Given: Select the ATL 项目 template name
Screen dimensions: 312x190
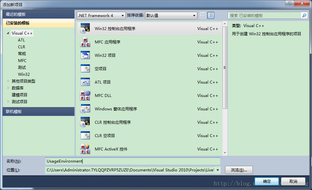Looking at the screenshot, I should 103,82.
